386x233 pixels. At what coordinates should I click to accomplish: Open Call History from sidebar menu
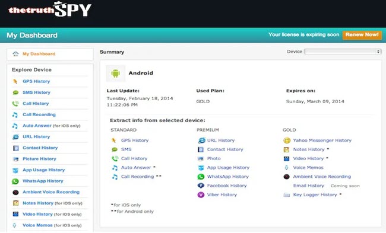pyautogui.click(x=36, y=104)
